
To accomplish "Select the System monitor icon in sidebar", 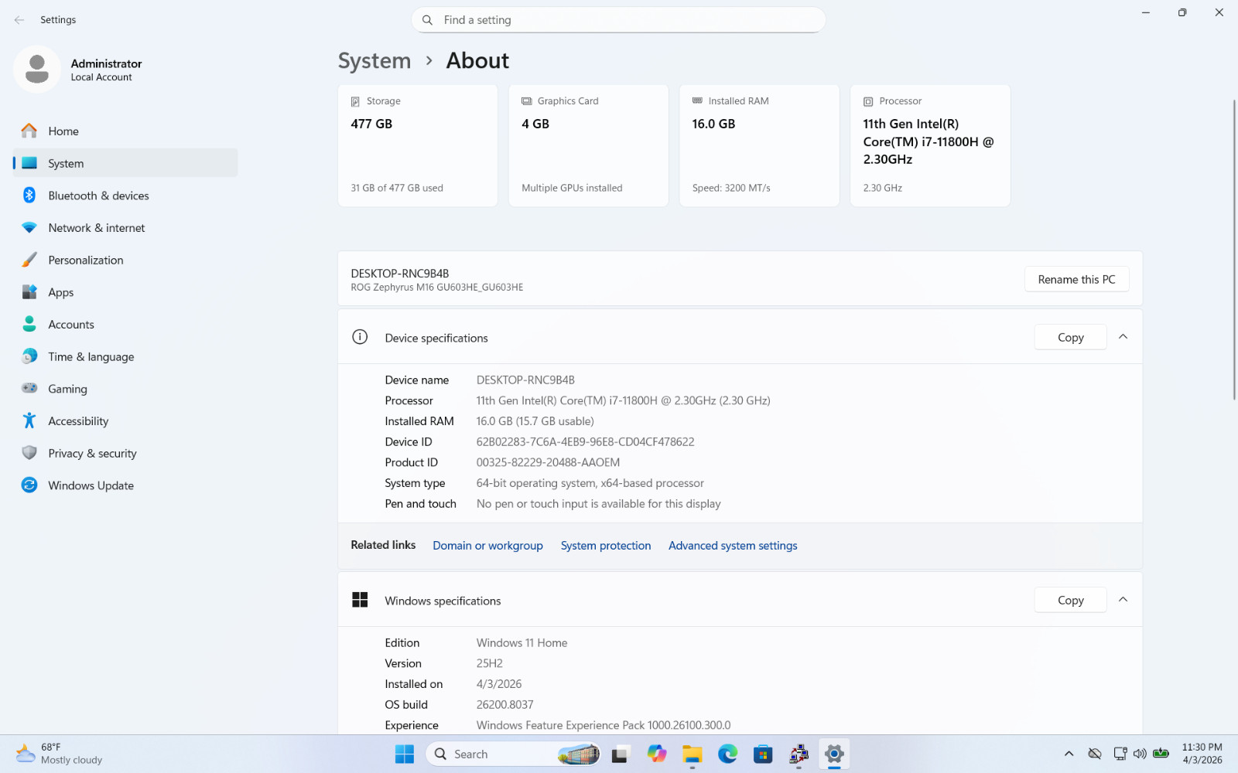I will [x=29, y=163].
